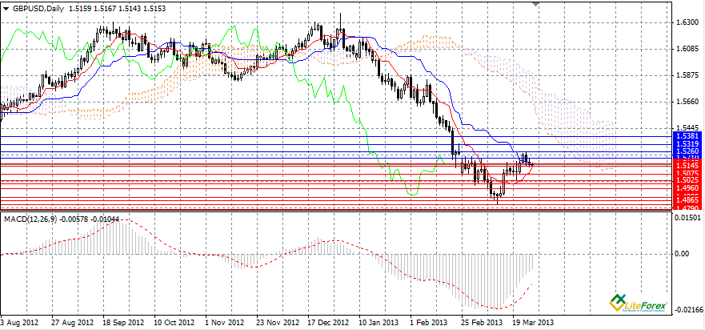The width and height of the screenshot is (705, 330).
Task: Click the 1 Nov 2012 date label
Action: click(x=226, y=322)
